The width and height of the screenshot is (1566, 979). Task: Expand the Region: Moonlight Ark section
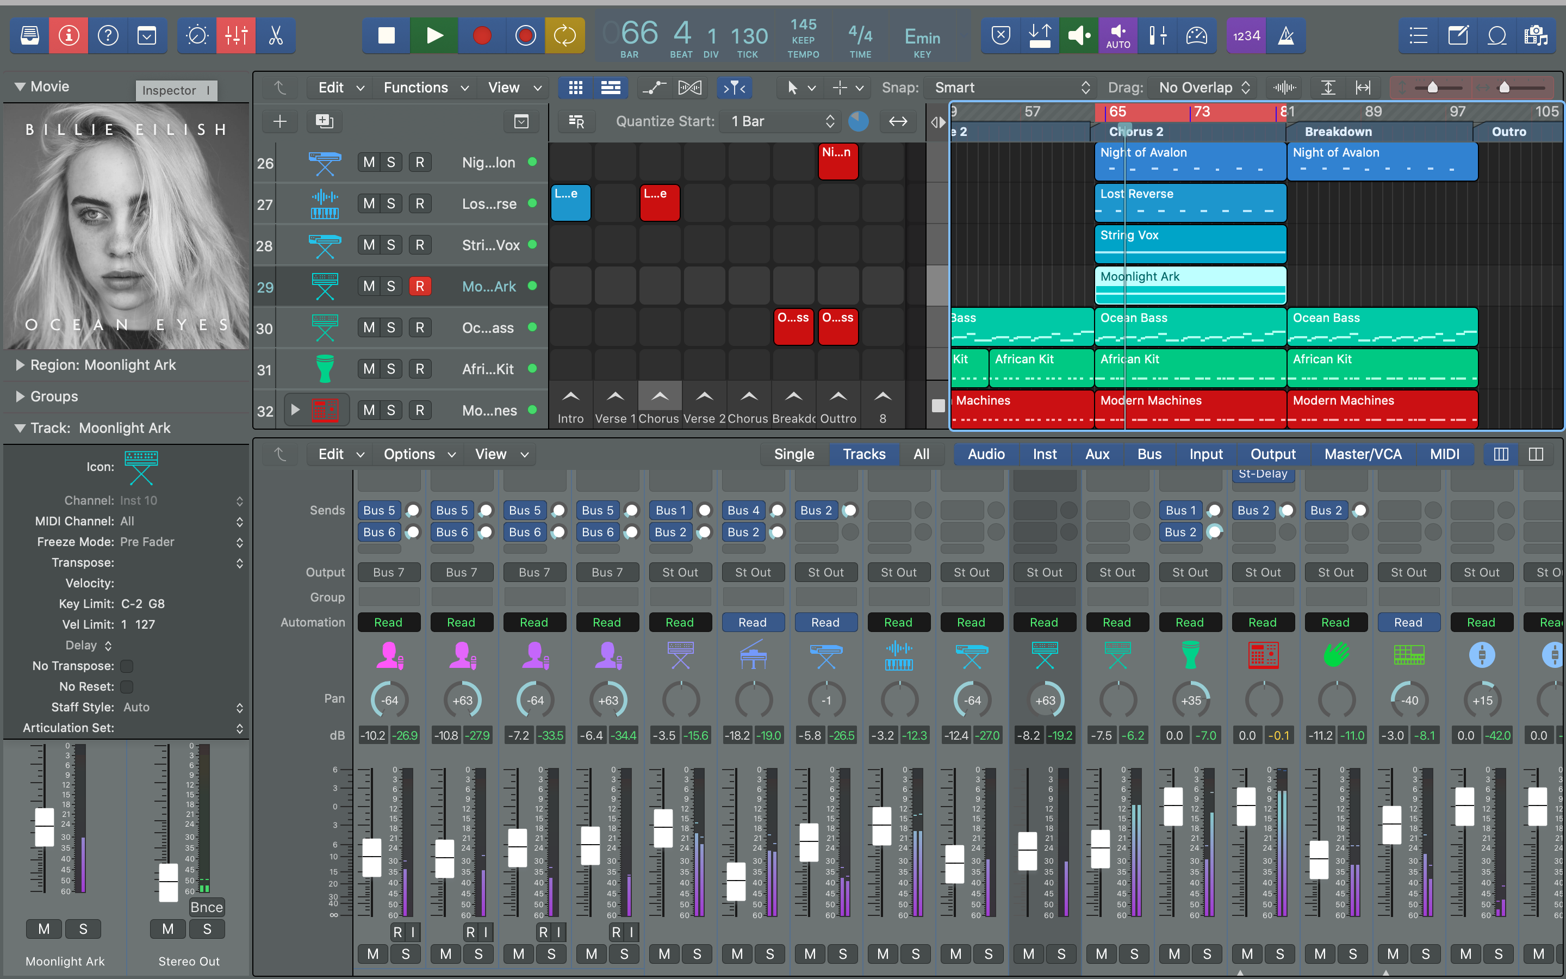pos(20,365)
